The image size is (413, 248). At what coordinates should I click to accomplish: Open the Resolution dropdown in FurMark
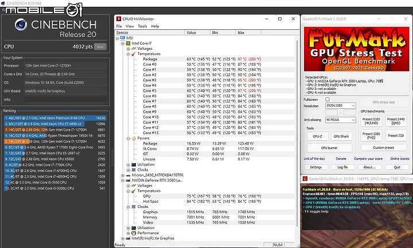coord(341,105)
